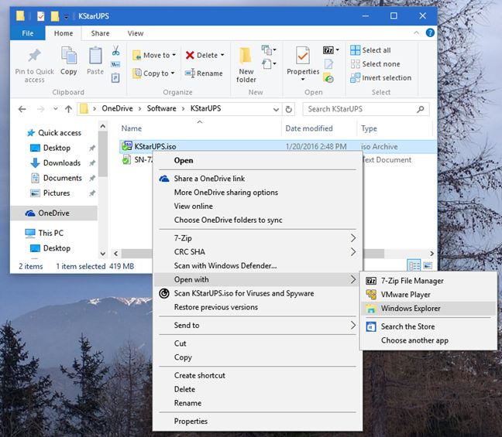Click the Properties icon in title bar

coord(40,16)
